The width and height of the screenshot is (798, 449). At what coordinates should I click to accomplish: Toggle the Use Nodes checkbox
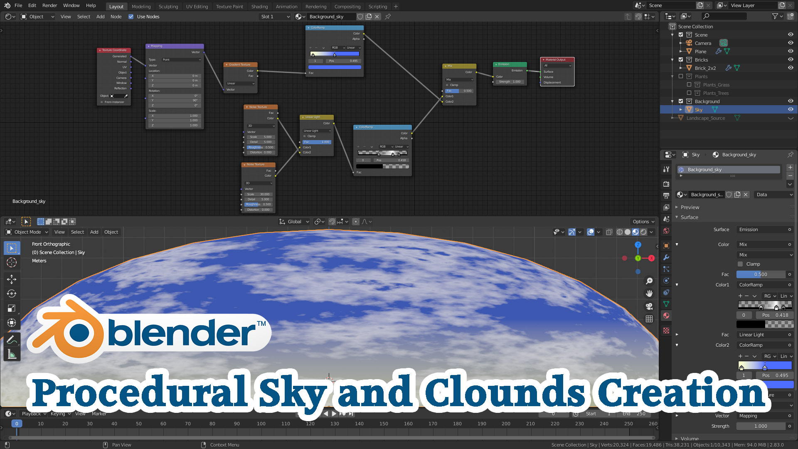tap(131, 17)
